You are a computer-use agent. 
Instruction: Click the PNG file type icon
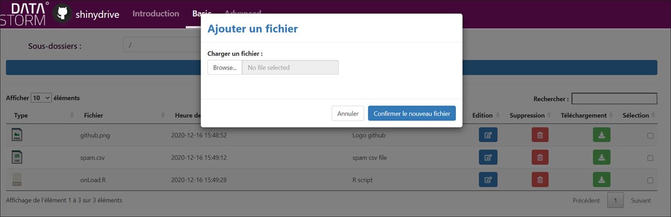click(17, 135)
